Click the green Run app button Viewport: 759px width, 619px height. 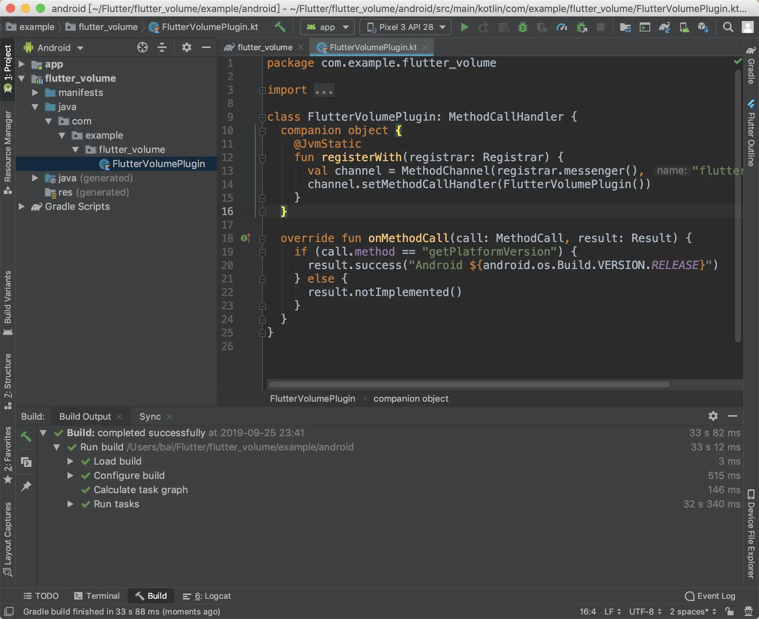point(464,27)
